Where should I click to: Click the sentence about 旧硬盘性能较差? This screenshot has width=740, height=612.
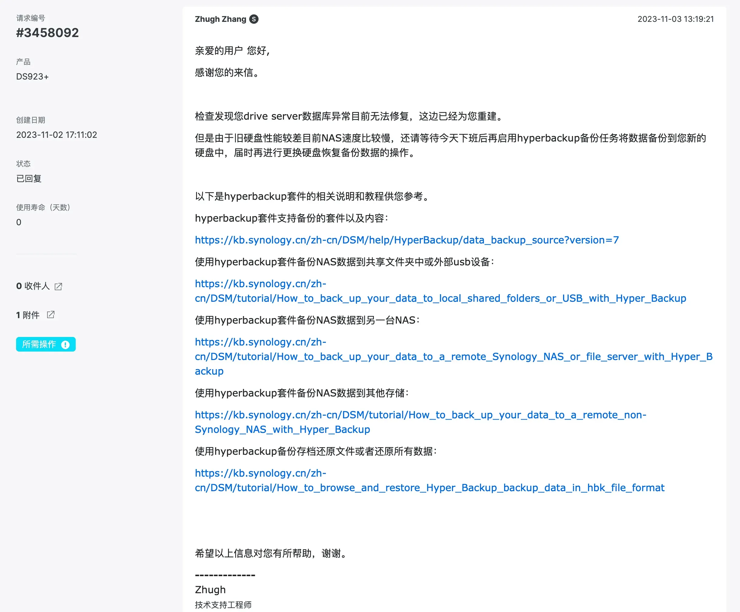pyautogui.click(x=451, y=145)
